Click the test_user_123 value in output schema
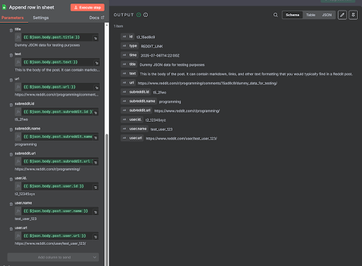 [x=161, y=129]
